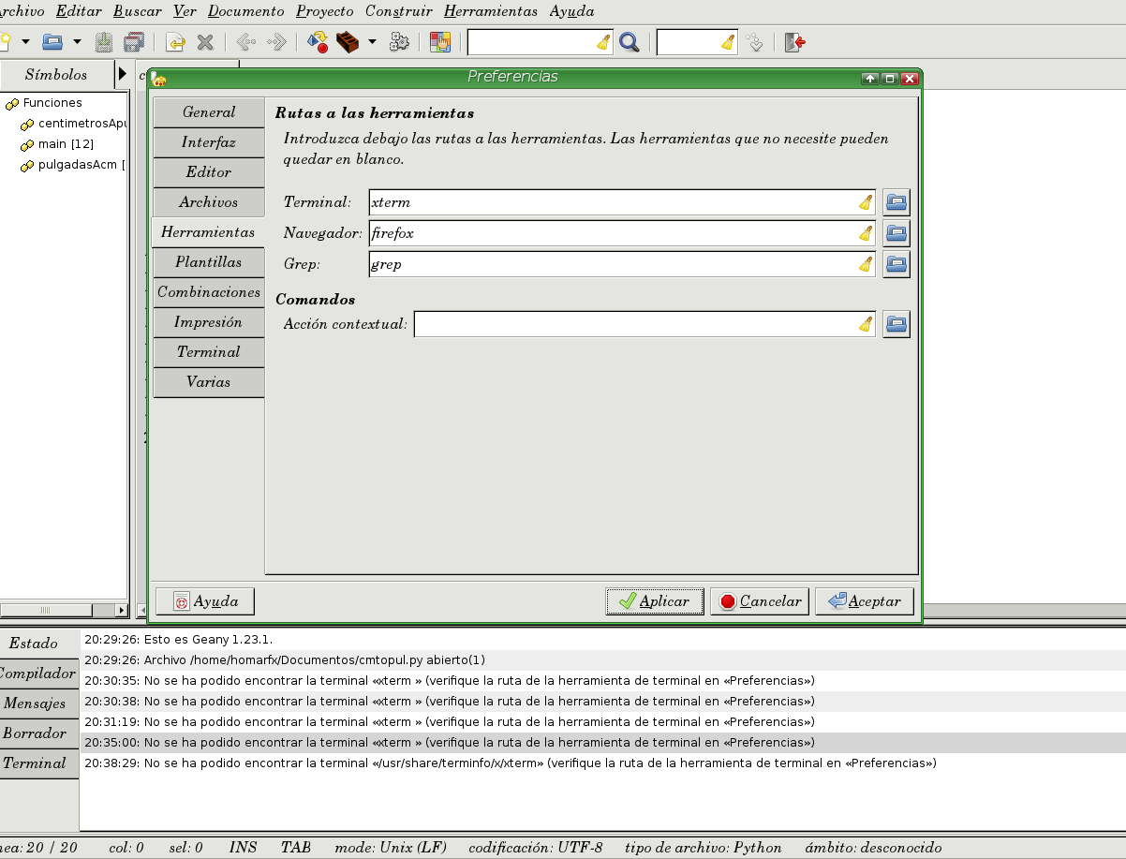Click the Cancelar button
The height and width of the screenshot is (859, 1126).
coord(760,601)
